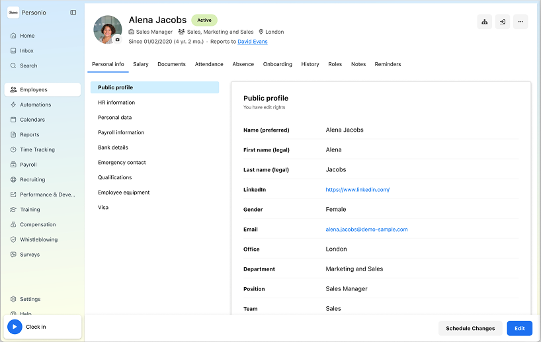541x342 pixels.
Task: Click the log in as employee icon
Action: (503, 22)
